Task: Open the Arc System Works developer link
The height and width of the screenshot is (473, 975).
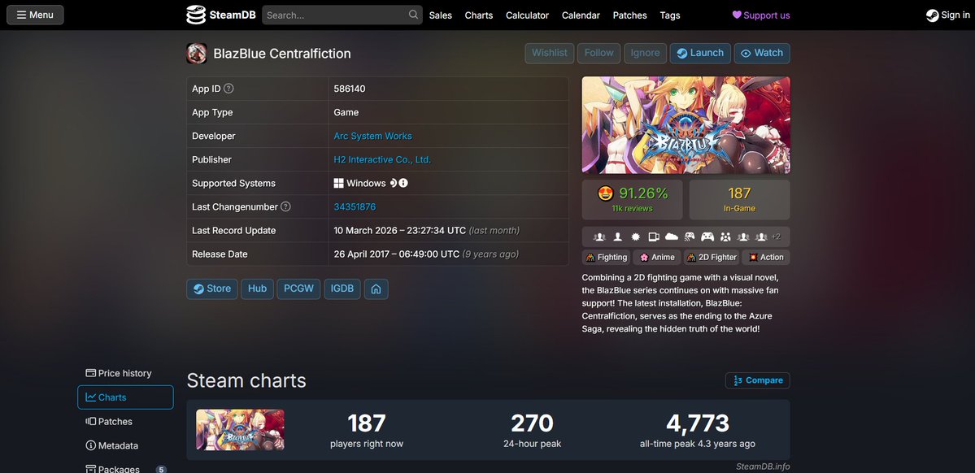Action: [372, 136]
